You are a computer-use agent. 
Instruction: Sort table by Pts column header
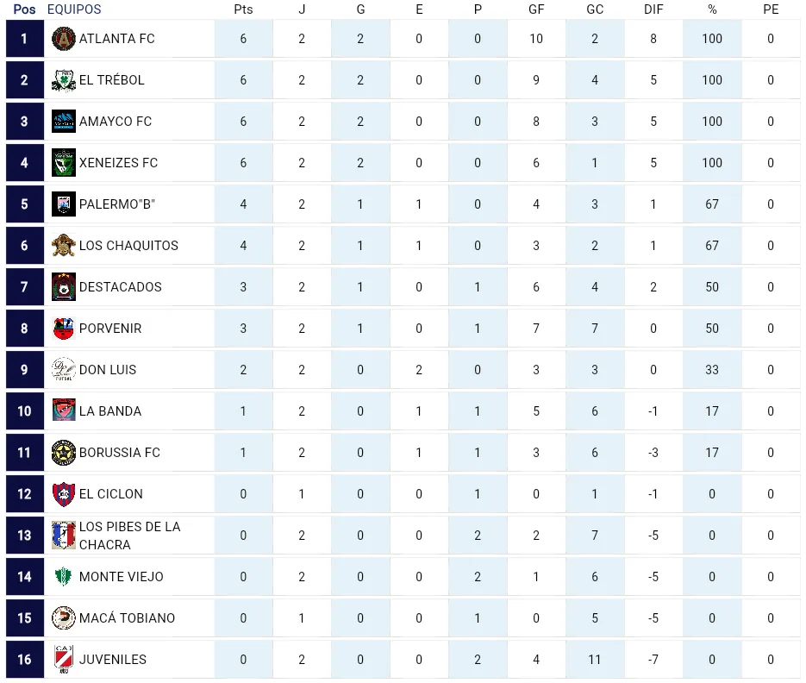pyautogui.click(x=243, y=9)
